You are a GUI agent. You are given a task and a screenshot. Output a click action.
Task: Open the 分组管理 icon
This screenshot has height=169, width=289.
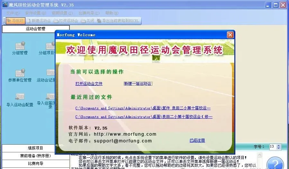tap(20, 48)
